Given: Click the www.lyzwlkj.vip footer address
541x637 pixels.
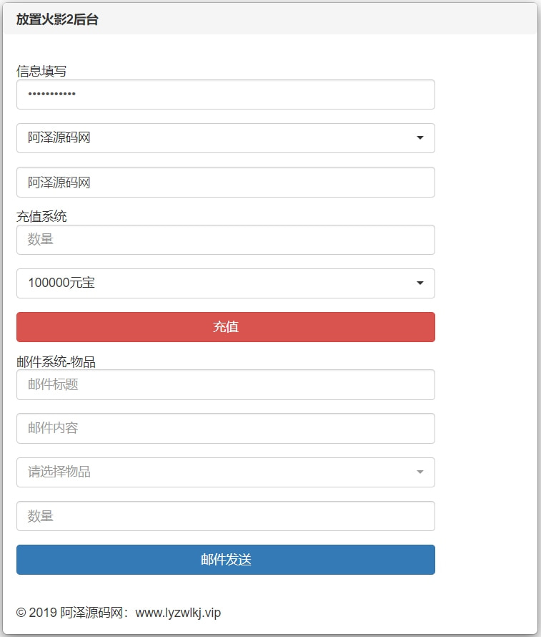Looking at the screenshot, I should point(178,613).
